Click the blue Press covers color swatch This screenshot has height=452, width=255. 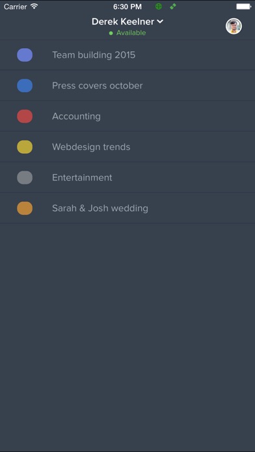click(25, 86)
